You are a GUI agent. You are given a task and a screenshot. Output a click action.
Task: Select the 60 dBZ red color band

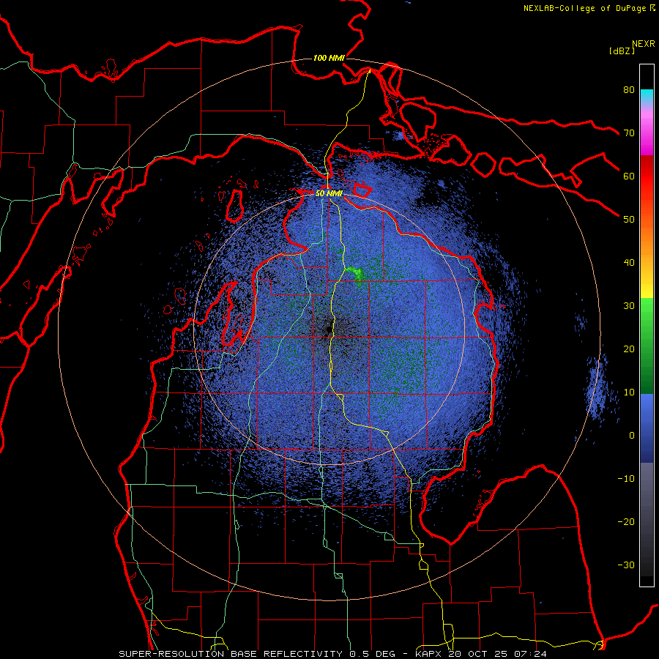pos(647,176)
